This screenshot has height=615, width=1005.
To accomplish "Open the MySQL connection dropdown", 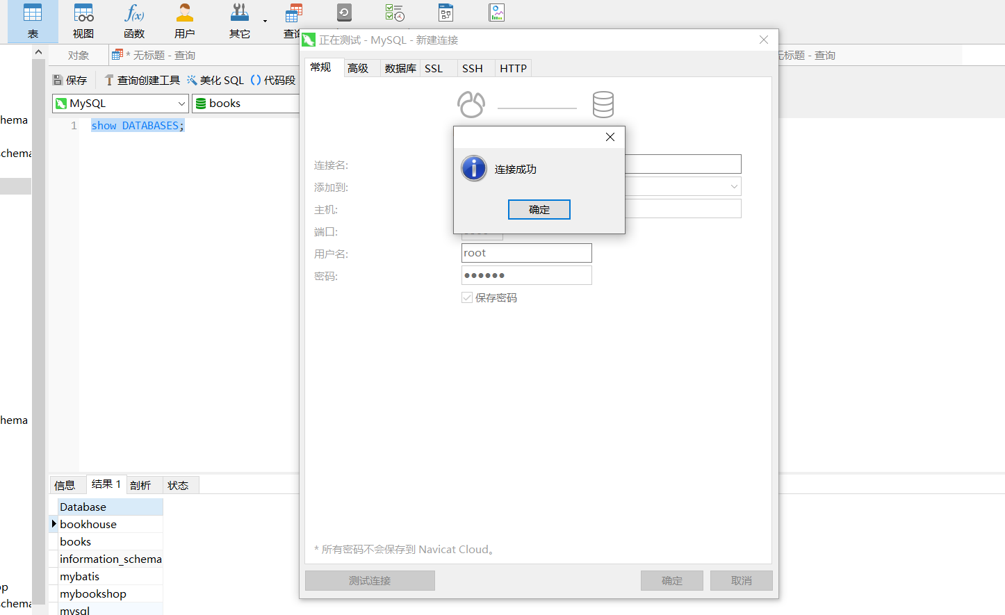I will (121, 104).
